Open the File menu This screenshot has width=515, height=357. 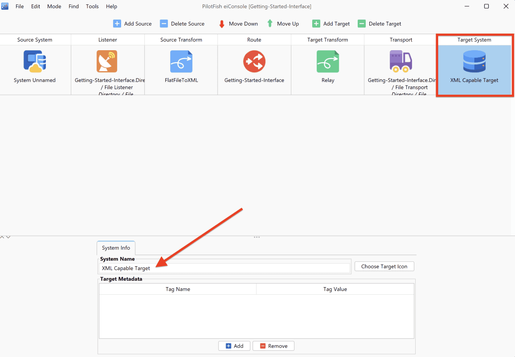20,6
